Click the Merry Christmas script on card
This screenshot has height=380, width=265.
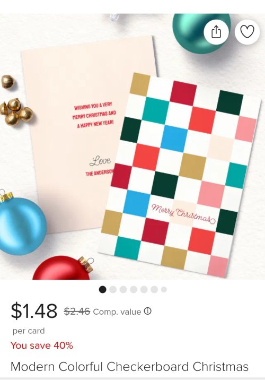coord(183,213)
